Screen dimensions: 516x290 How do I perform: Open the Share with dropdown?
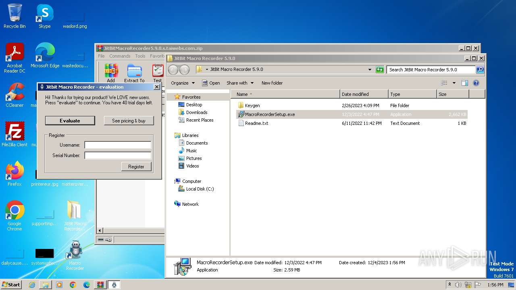pyautogui.click(x=240, y=83)
